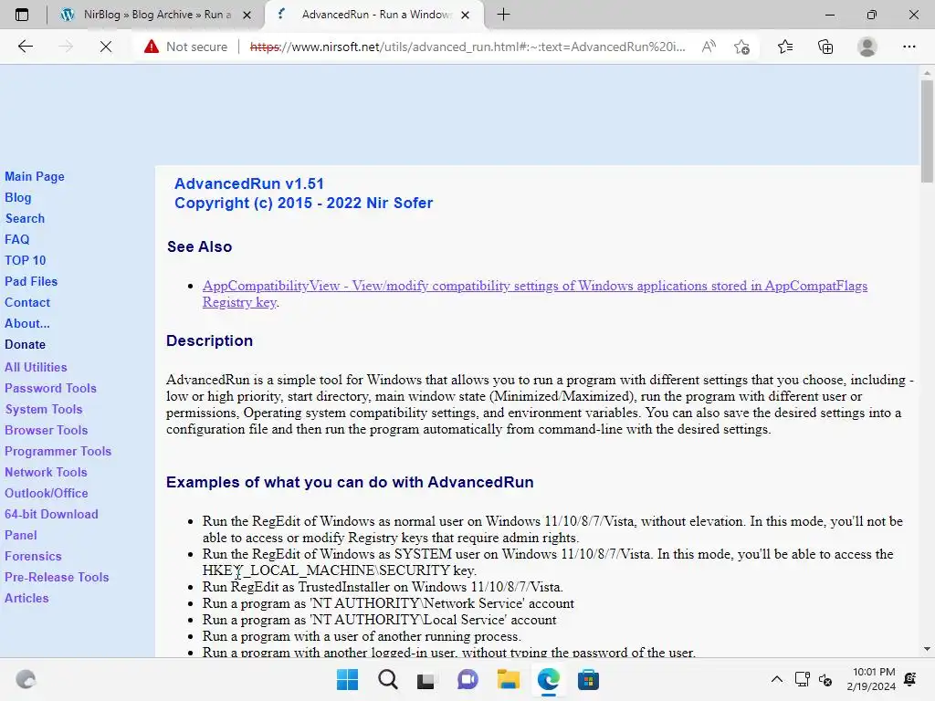The width and height of the screenshot is (935, 701).
Task: Click the Microsoft Edge taskbar icon
Action: (x=549, y=679)
